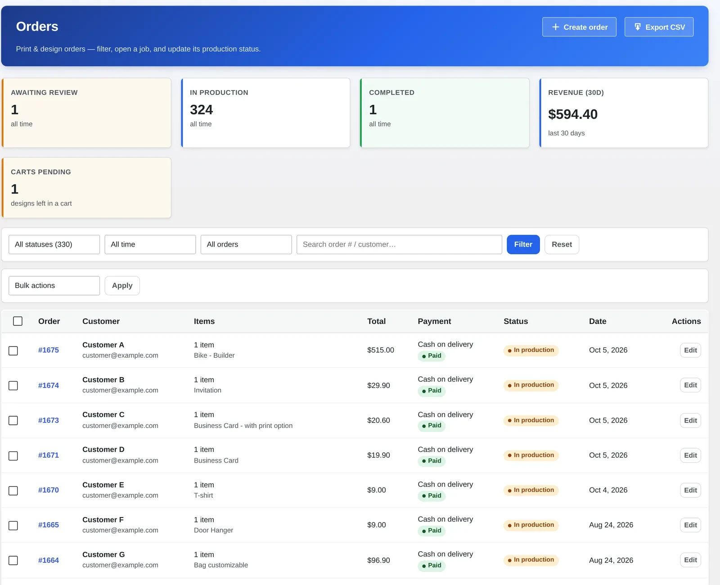Reset the order filters
720x585 pixels.
click(x=562, y=244)
